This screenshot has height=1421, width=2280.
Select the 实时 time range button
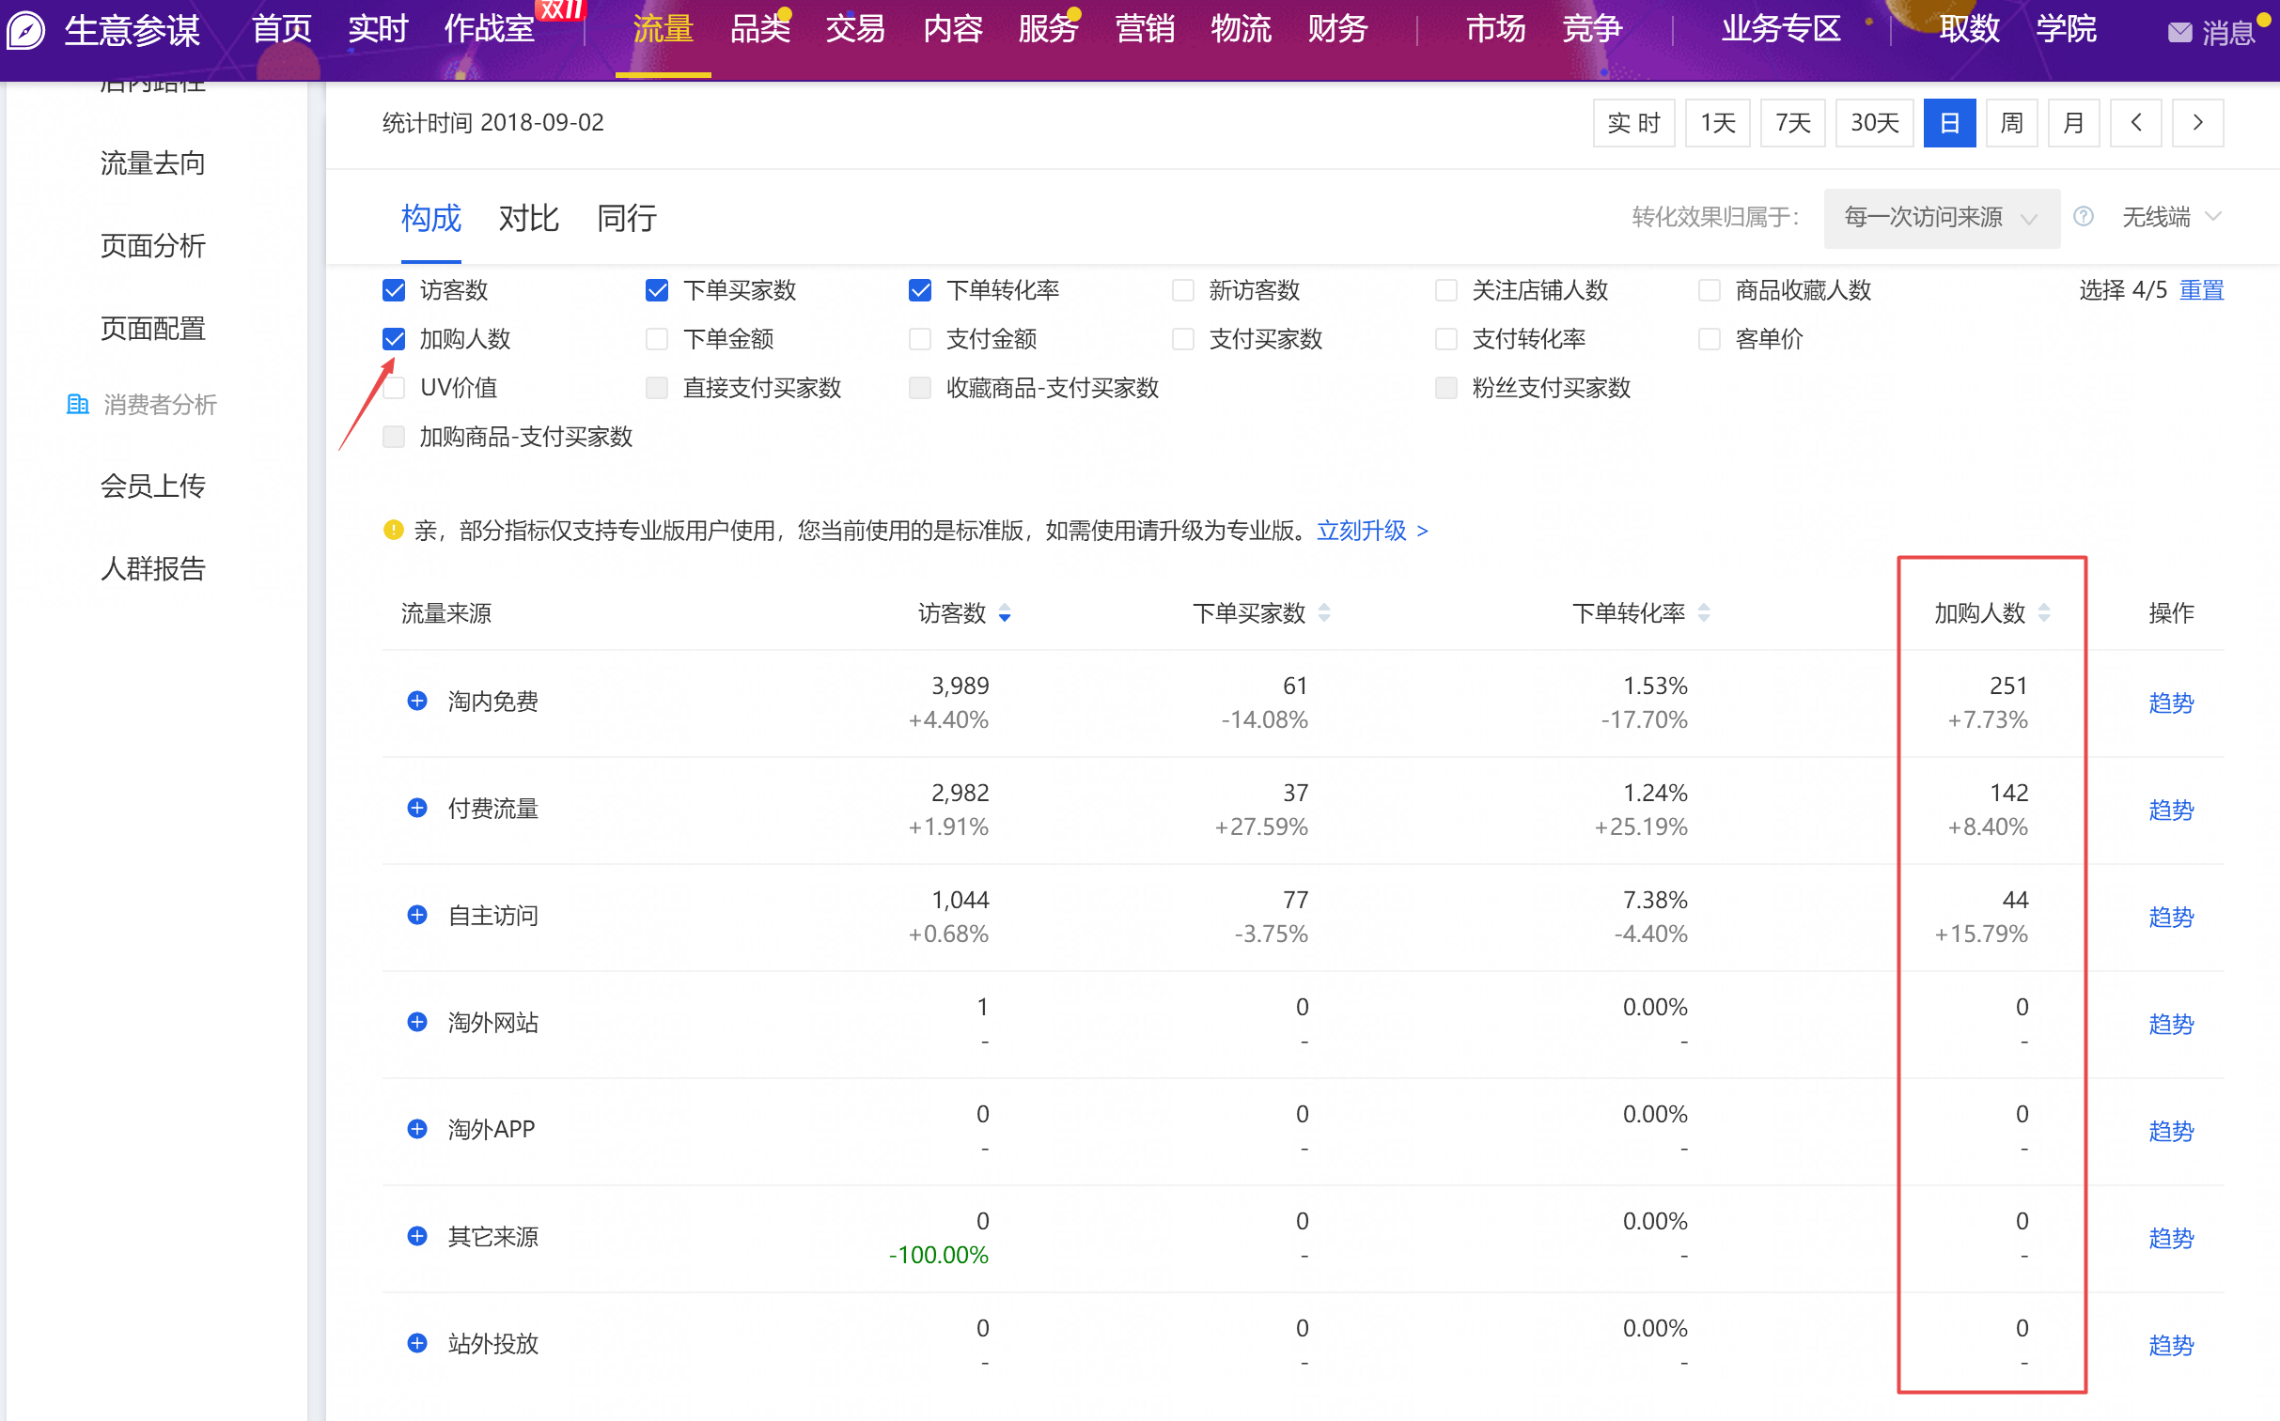[x=1634, y=123]
